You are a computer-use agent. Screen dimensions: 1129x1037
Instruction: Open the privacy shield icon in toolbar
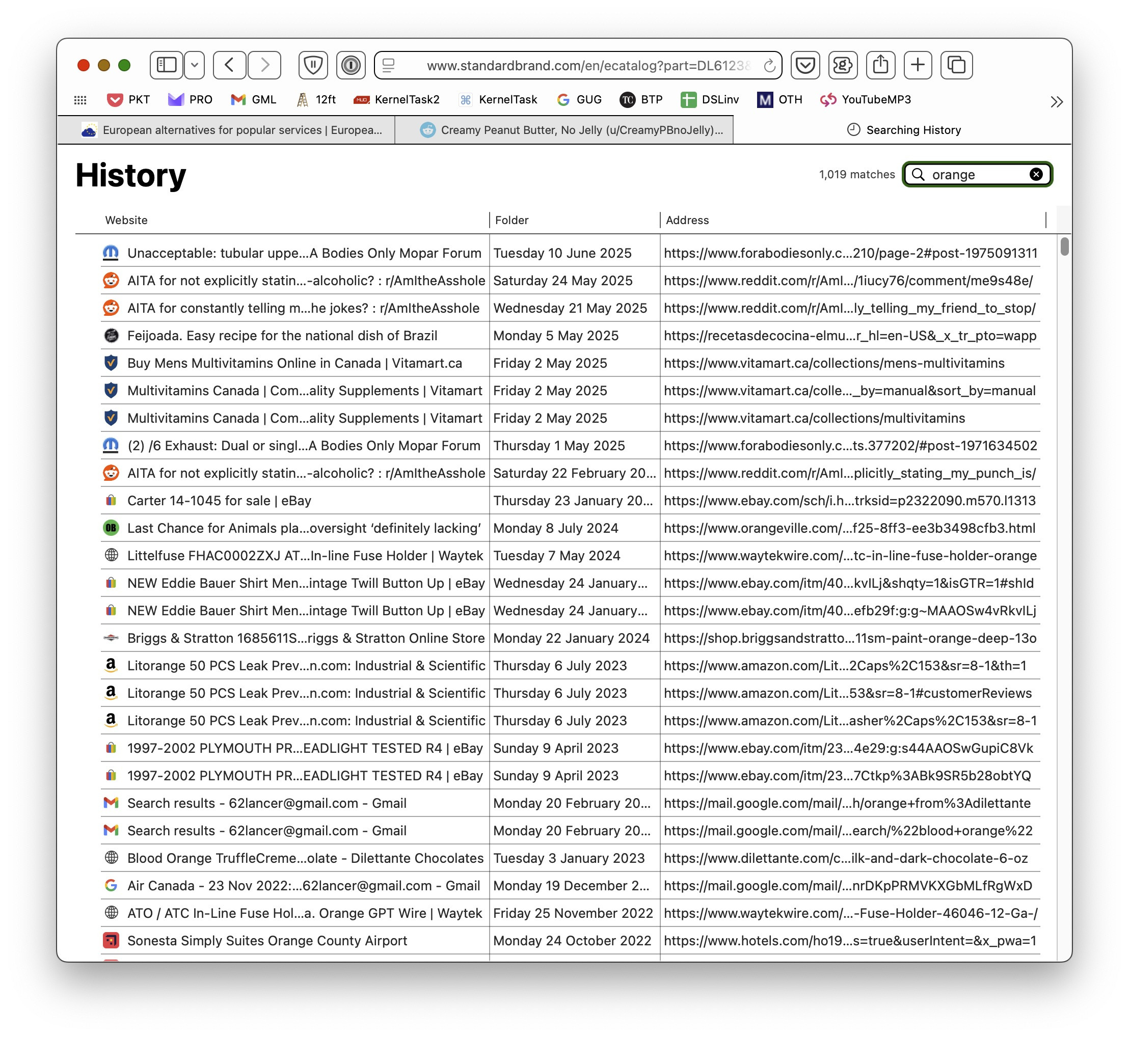313,65
